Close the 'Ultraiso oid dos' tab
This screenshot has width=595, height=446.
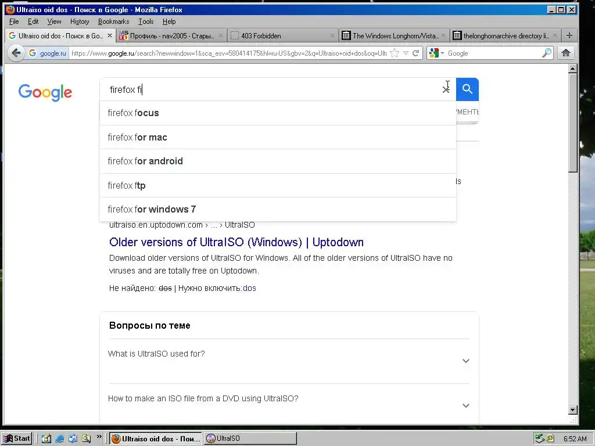click(x=110, y=35)
